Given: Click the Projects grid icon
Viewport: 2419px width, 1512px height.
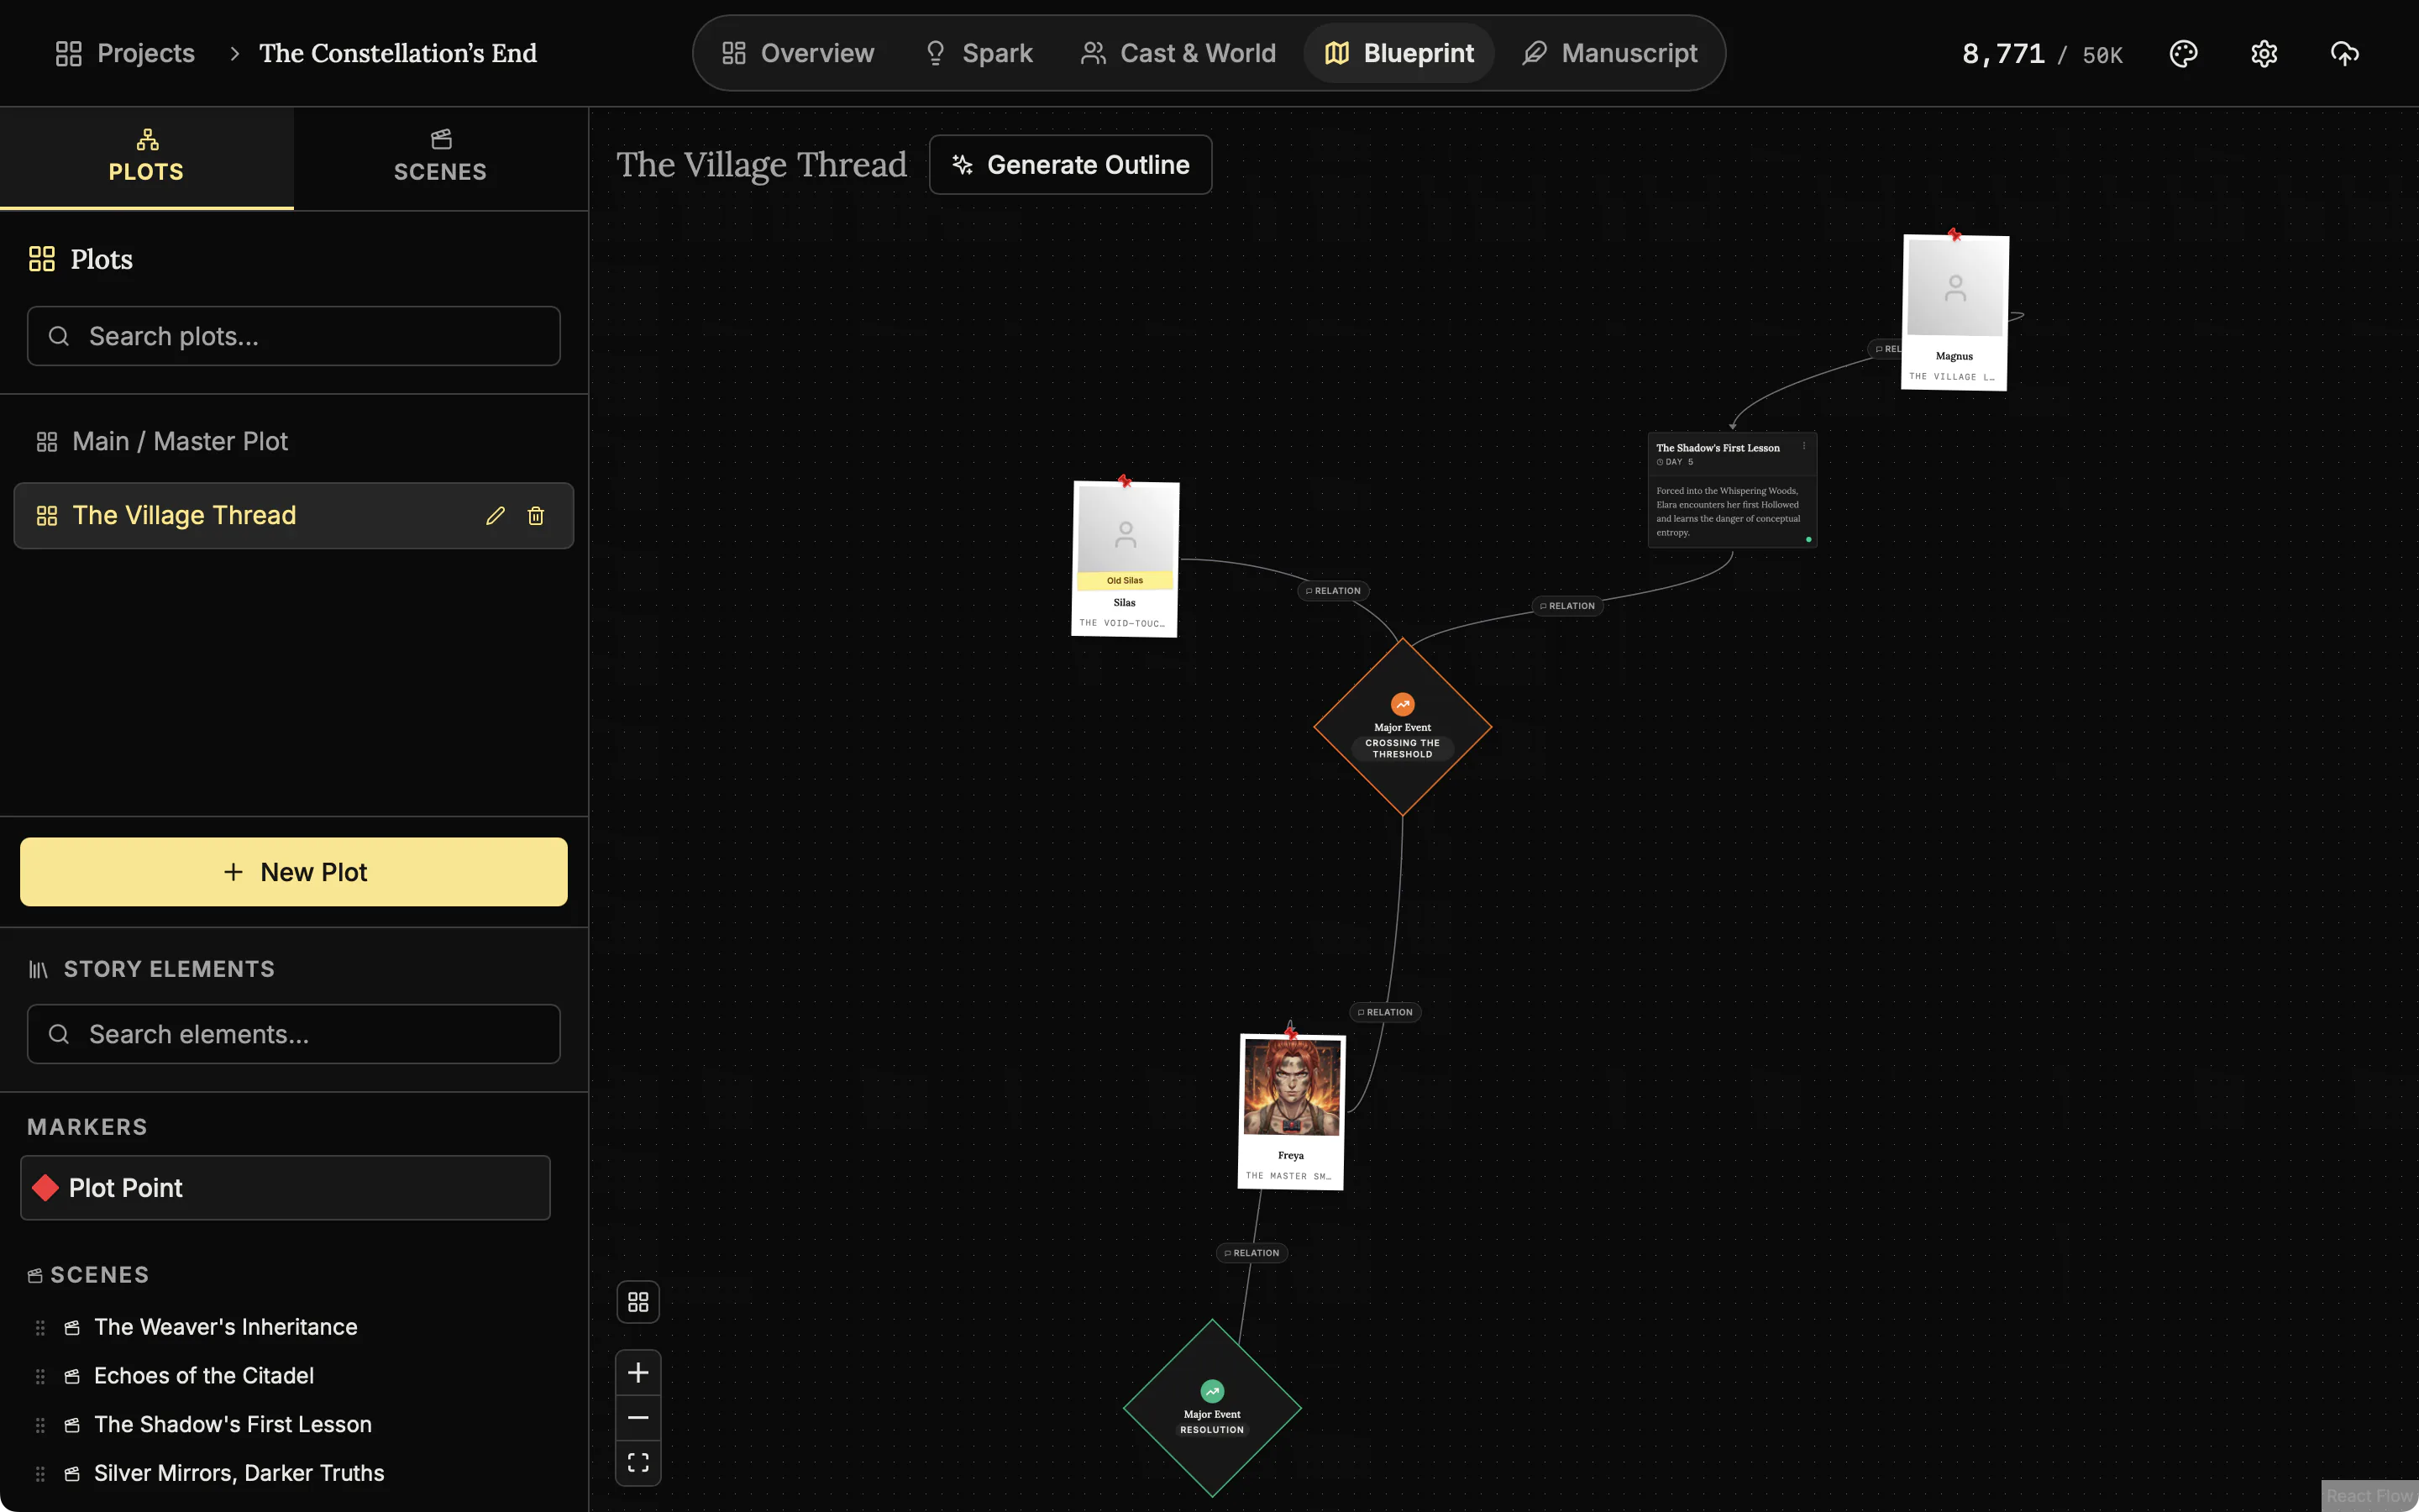Looking at the screenshot, I should (68, 53).
